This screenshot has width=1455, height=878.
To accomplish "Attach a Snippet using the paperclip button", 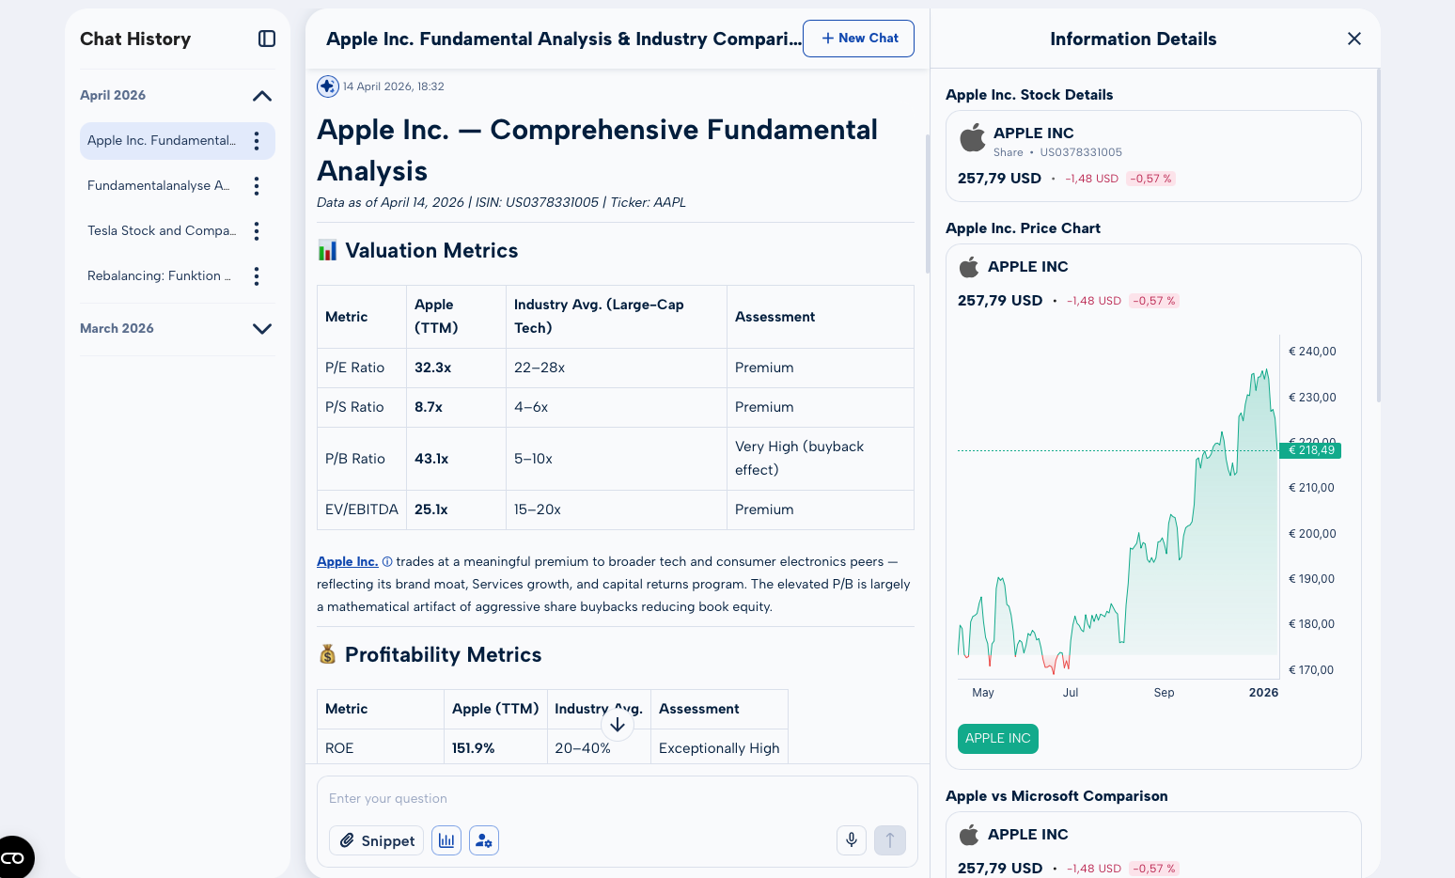I will (x=376, y=839).
